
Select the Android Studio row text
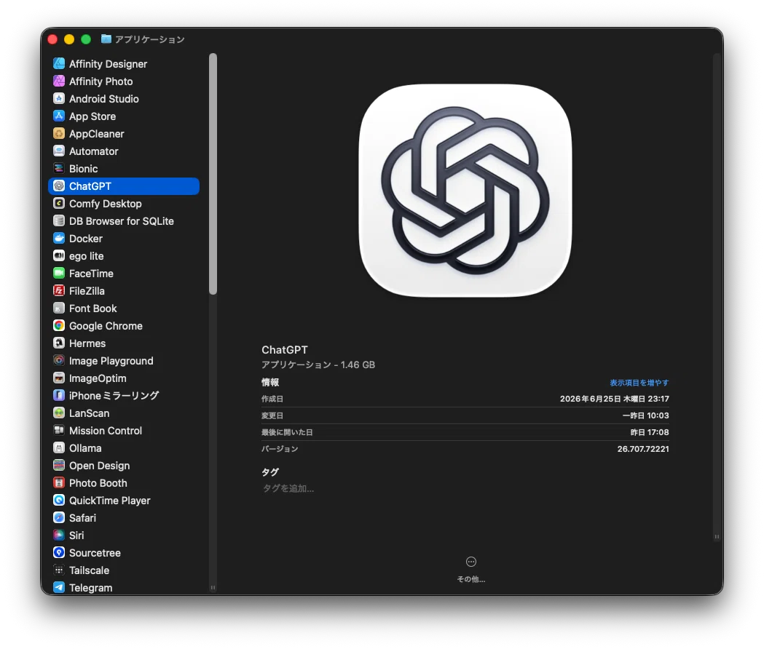(x=103, y=99)
